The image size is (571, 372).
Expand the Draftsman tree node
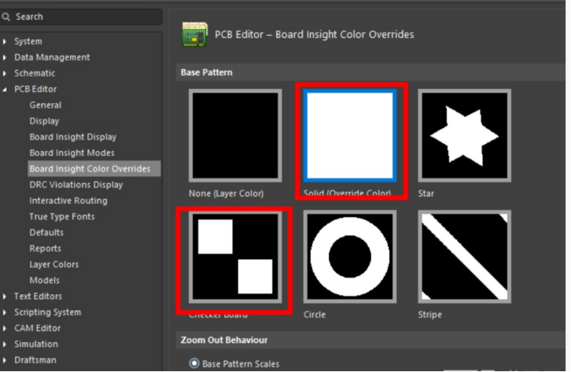pyautogui.click(x=6, y=360)
